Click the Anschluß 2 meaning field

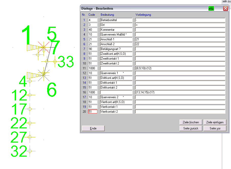point(116,44)
